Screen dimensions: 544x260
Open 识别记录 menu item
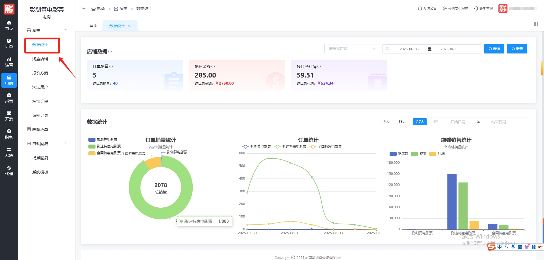tap(40, 115)
